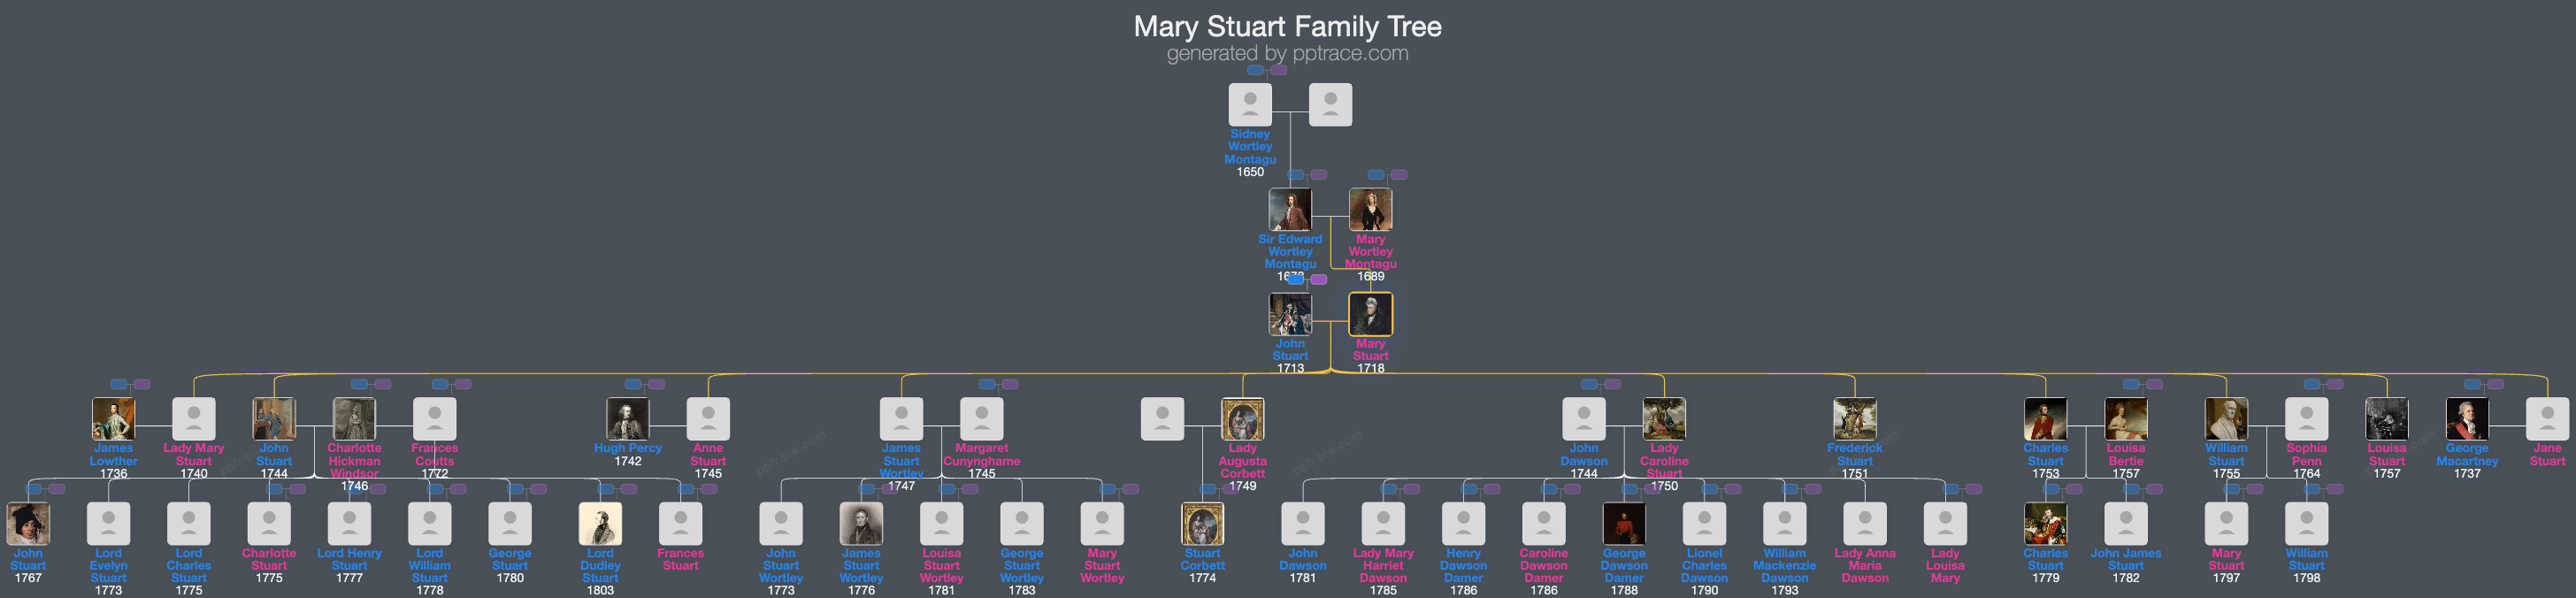Image resolution: width=2576 pixels, height=598 pixels.
Task: Click John Dawson 1744 placeholder avatar
Action: click(x=1584, y=419)
